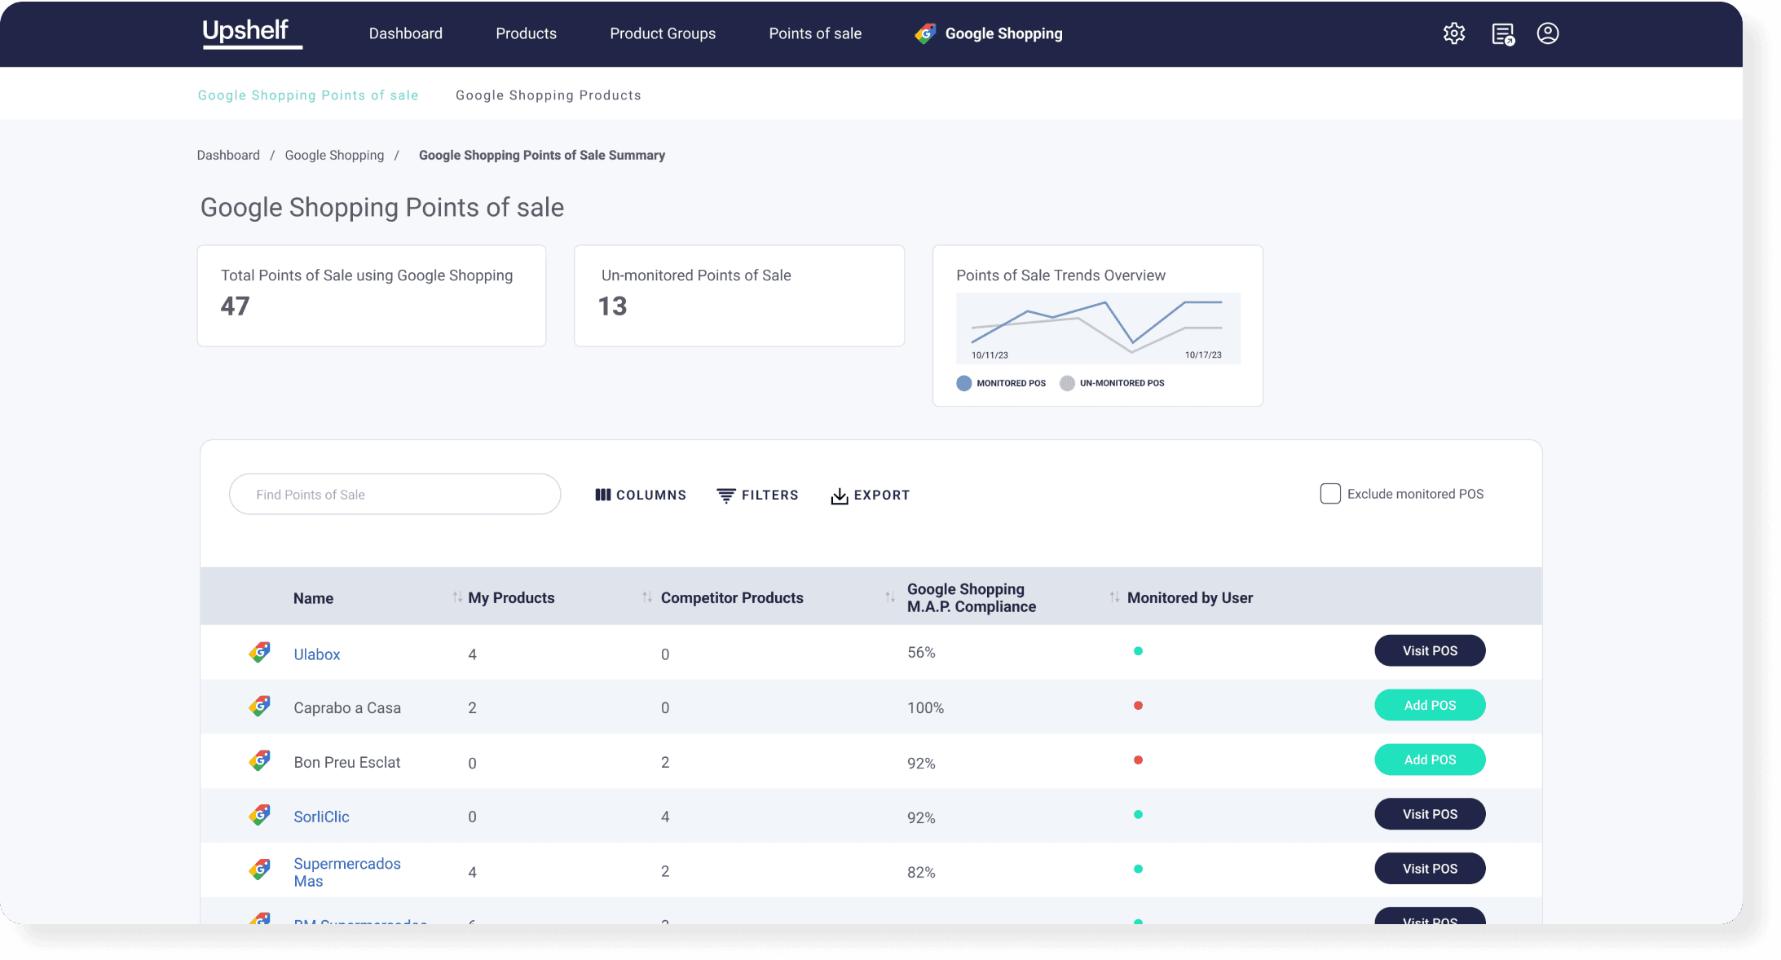The height and width of the screenshot is (960, 1781).
Task: Sort the Monitored by User column
Action: [x=1114, y=597]
